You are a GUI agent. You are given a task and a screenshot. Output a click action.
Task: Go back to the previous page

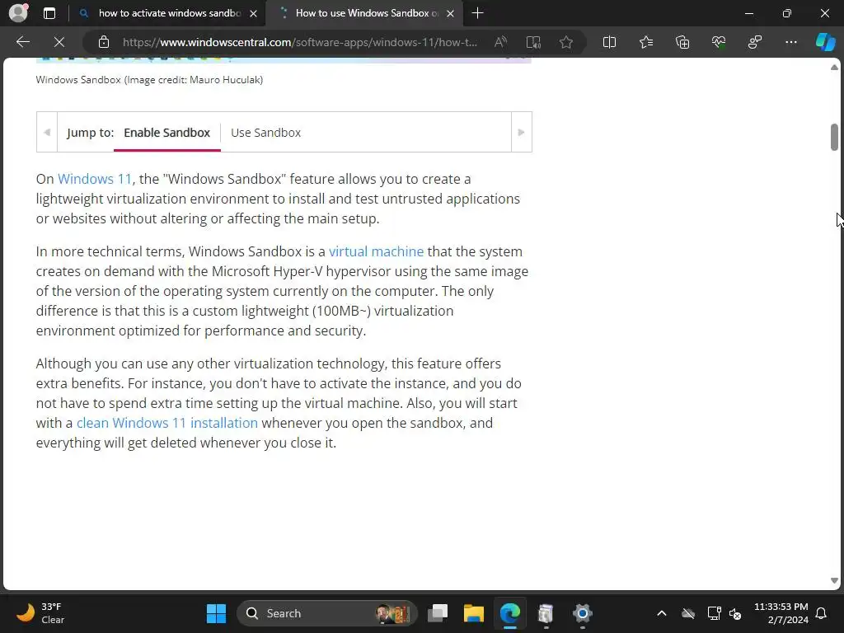(x=22, y=42)
